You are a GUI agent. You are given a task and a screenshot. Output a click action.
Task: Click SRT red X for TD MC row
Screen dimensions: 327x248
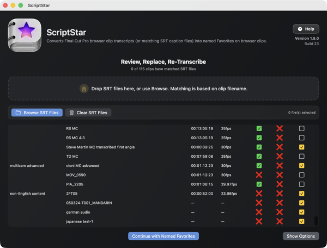click(280, 156)
